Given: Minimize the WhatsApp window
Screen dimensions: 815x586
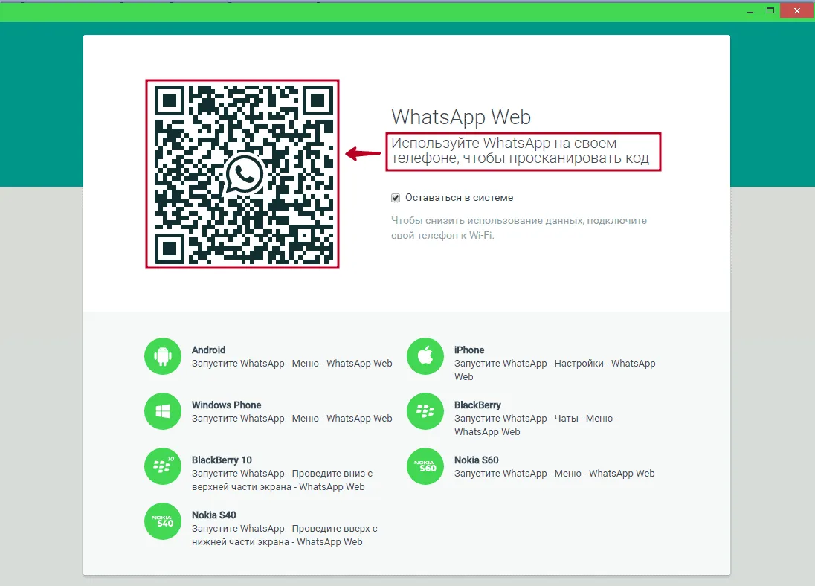Looking at the screenshot, I should coord(750,11).
